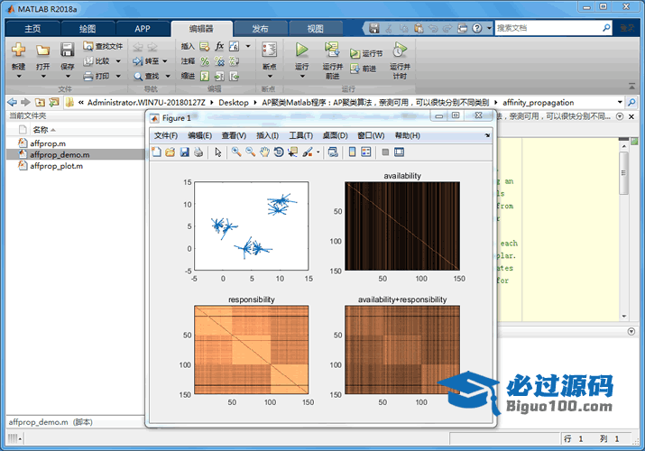Click Figure 1 save figure icon

184,152
